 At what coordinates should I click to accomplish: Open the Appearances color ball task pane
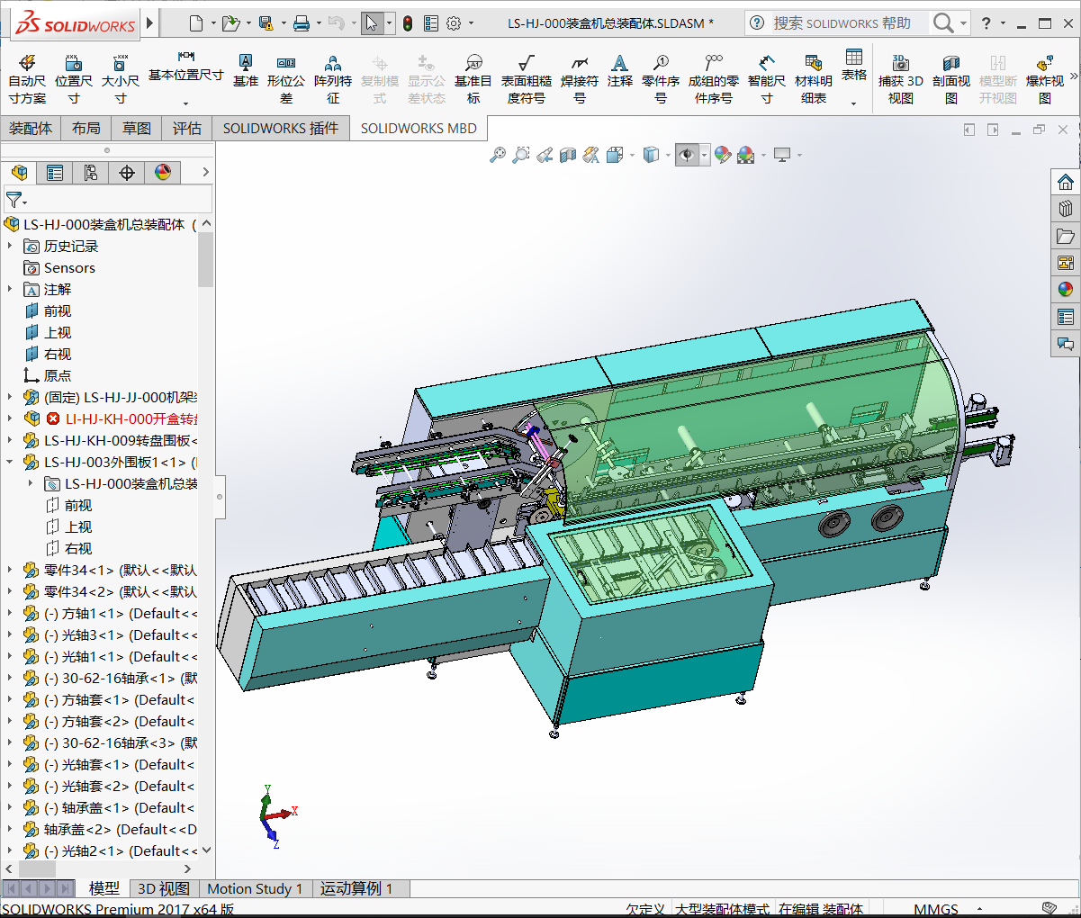1066,290
